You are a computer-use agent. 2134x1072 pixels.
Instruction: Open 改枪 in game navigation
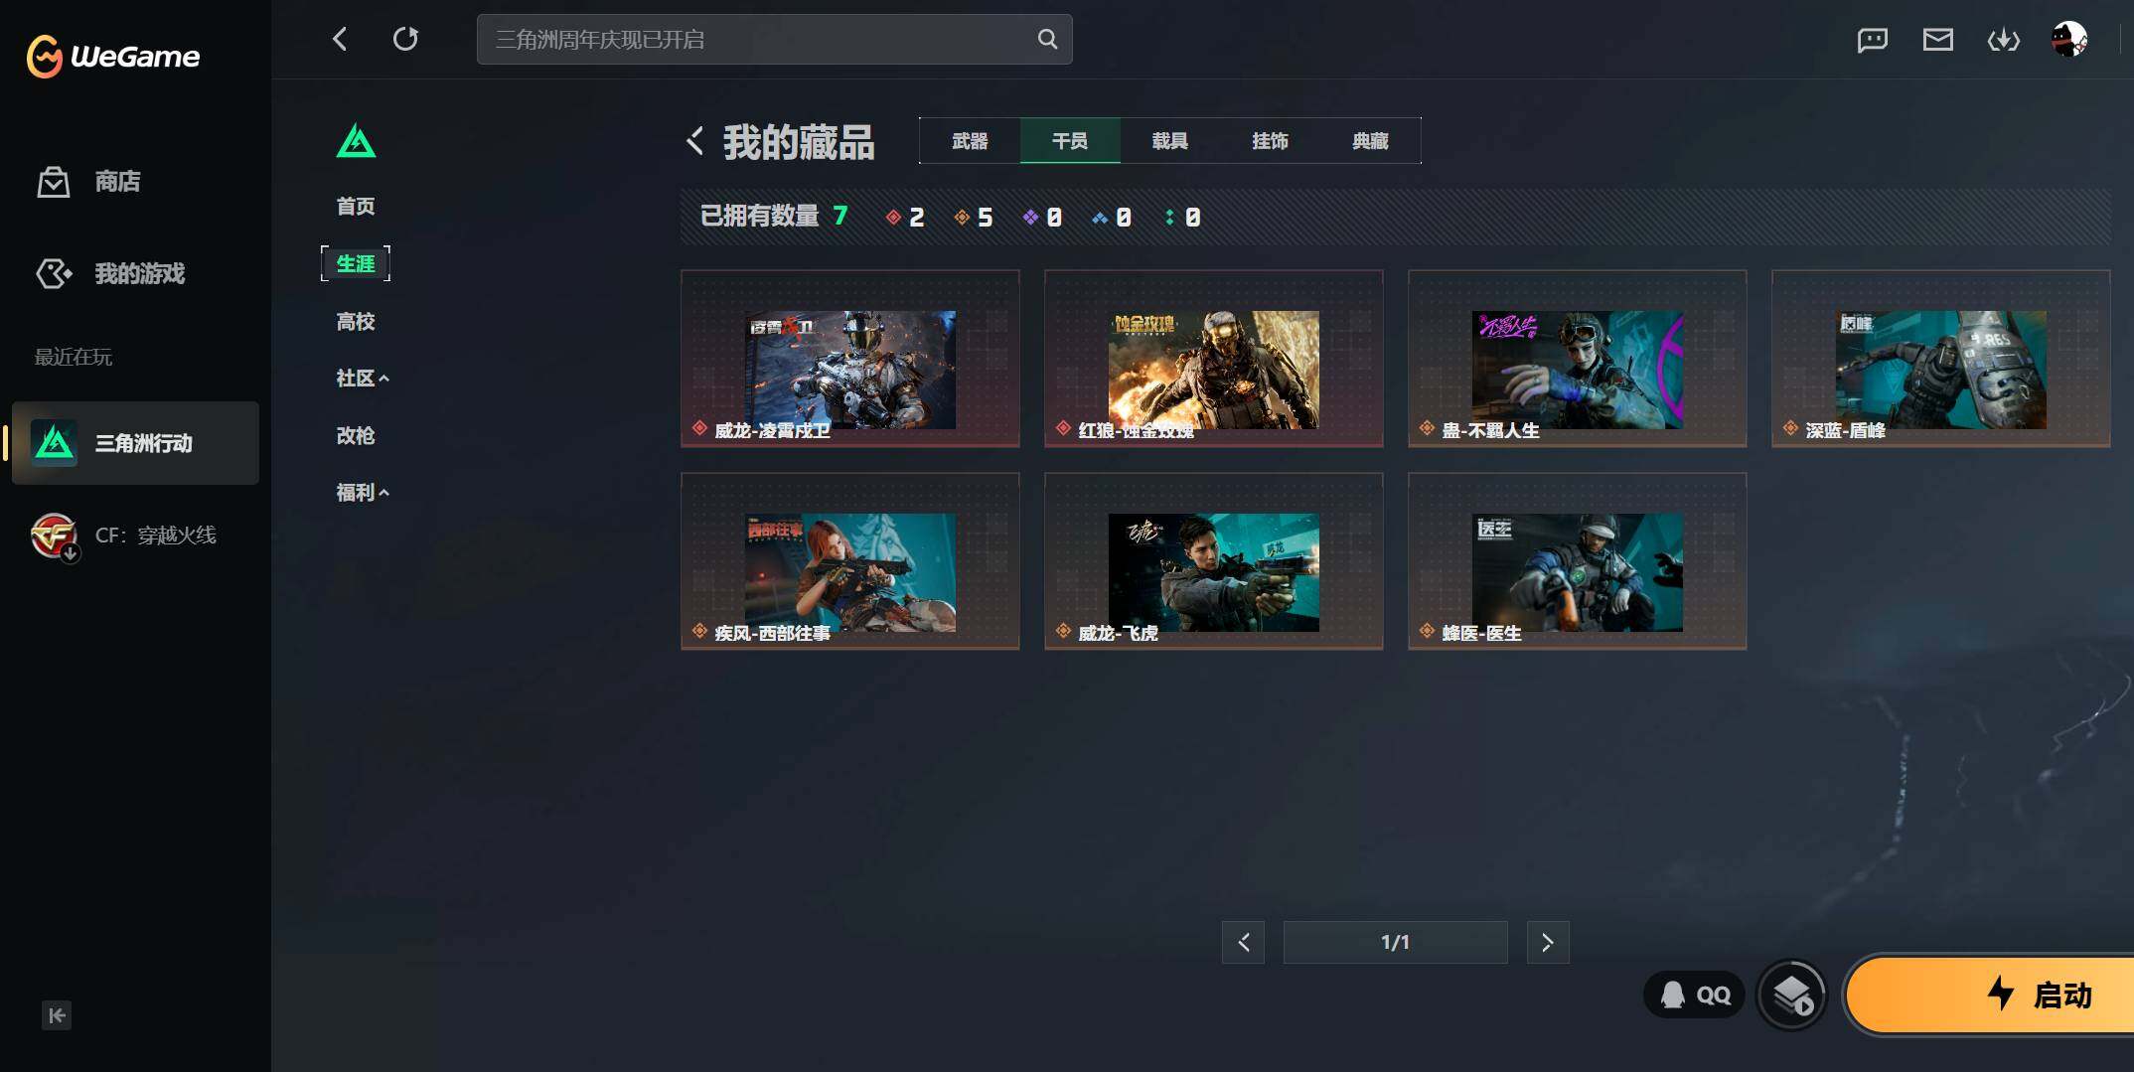pyautogui.click(x=356, y=435)
